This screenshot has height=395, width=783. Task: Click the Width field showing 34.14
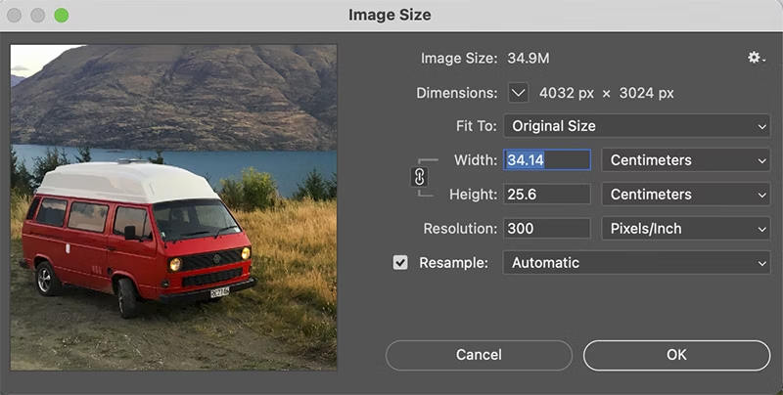click(x=546, y=160)
